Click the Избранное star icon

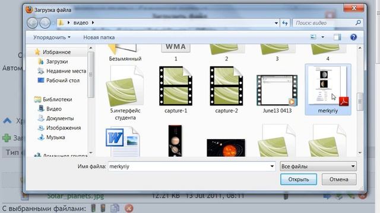tap(37, 52)
